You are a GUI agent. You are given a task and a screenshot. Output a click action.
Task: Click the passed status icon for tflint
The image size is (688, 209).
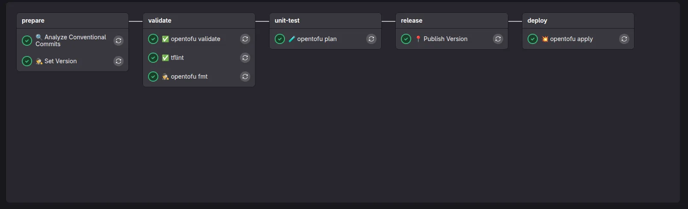(153, 58)
